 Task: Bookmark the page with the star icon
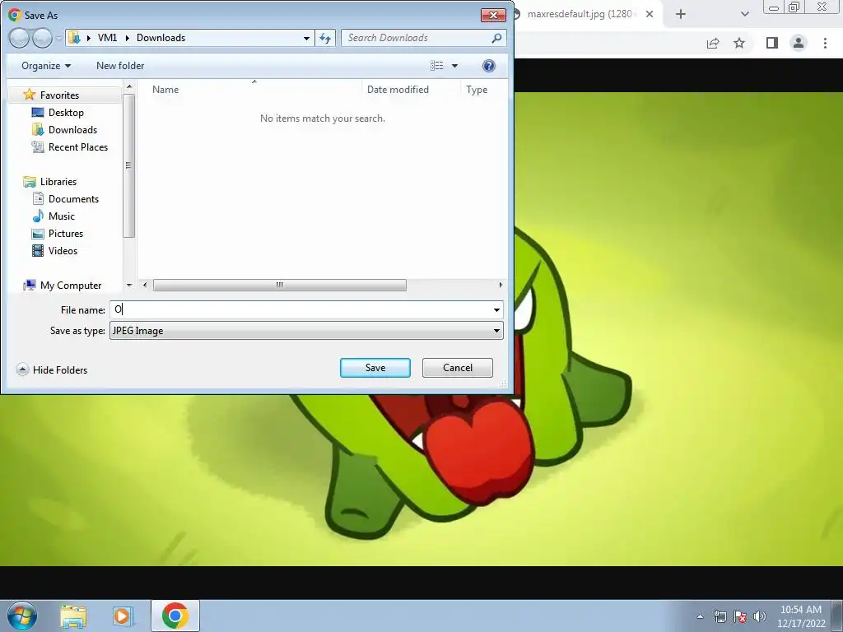739,43
